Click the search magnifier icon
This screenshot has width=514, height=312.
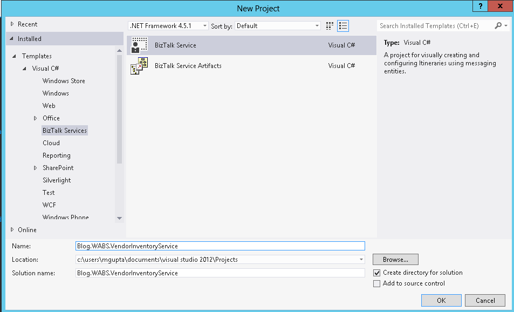click(x=498, y=25)
